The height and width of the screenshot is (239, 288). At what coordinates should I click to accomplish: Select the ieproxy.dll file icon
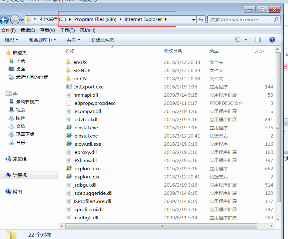(69, 152)
